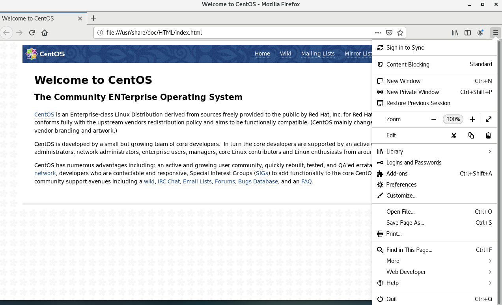Go to homepage using the home icon
Viewport: 502px width, 305px height.
pyautogui.click(x=45, y=33)
